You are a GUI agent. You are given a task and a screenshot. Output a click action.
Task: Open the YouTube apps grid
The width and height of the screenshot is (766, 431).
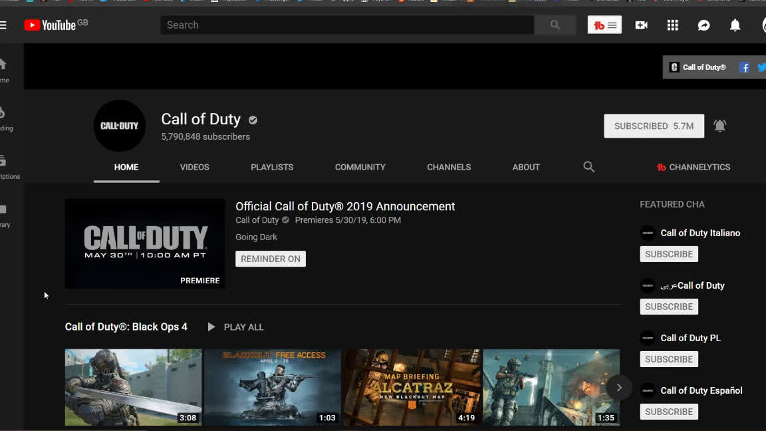tap(672, 25)
